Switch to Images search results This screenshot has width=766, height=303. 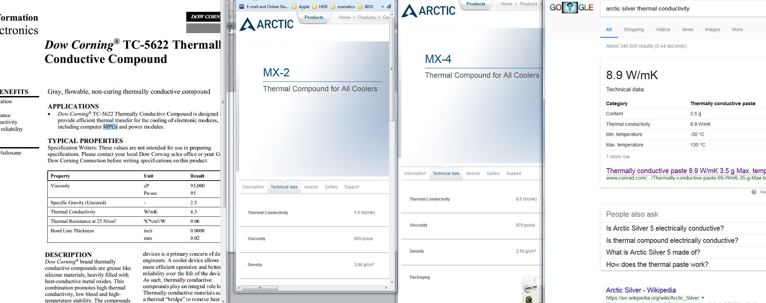tap(713, 29)
